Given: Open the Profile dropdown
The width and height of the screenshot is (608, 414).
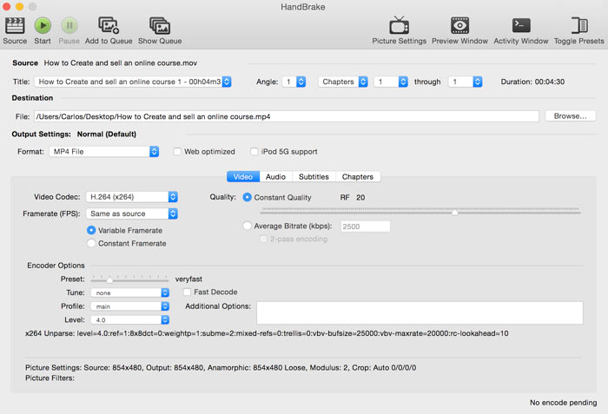Looking at the screenshot, I should click(x=130, y=306).
